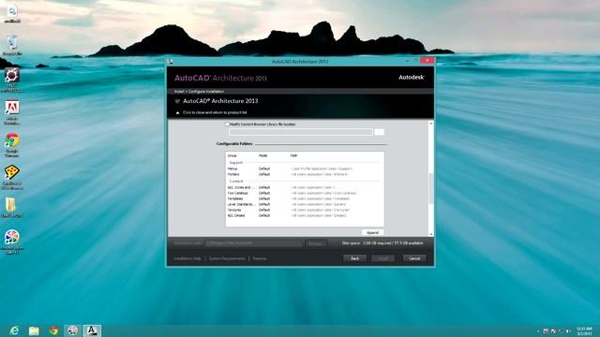Click the installation path field

[254, 243]
